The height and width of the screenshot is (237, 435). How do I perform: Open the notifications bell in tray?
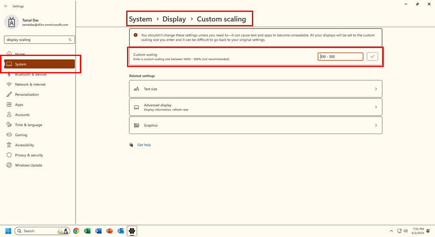(x=428, y=231)
